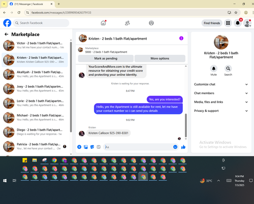Mute this conversation with the bell icon
The width and height of the screenshot is (254, 204).
(214, 68)
